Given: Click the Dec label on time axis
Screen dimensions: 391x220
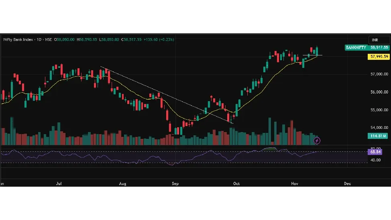Looking at the screenshot, I should (x=347, y=184).
